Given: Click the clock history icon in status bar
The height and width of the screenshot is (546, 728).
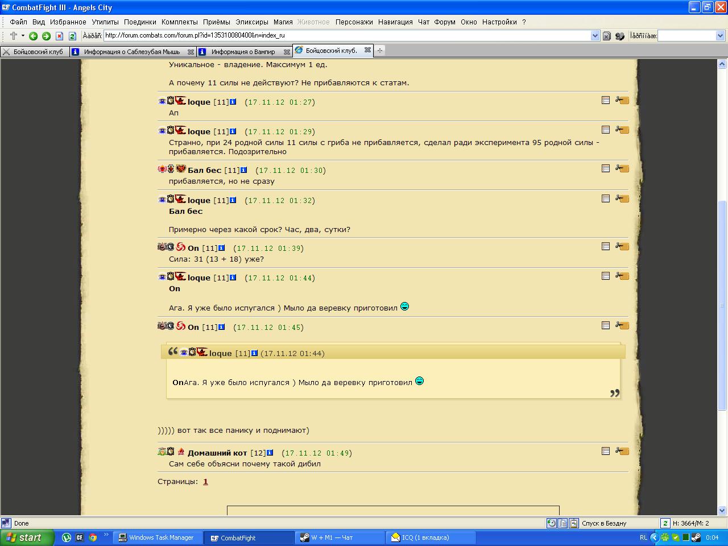Looking at the screenshot, I should click(551, 523).
